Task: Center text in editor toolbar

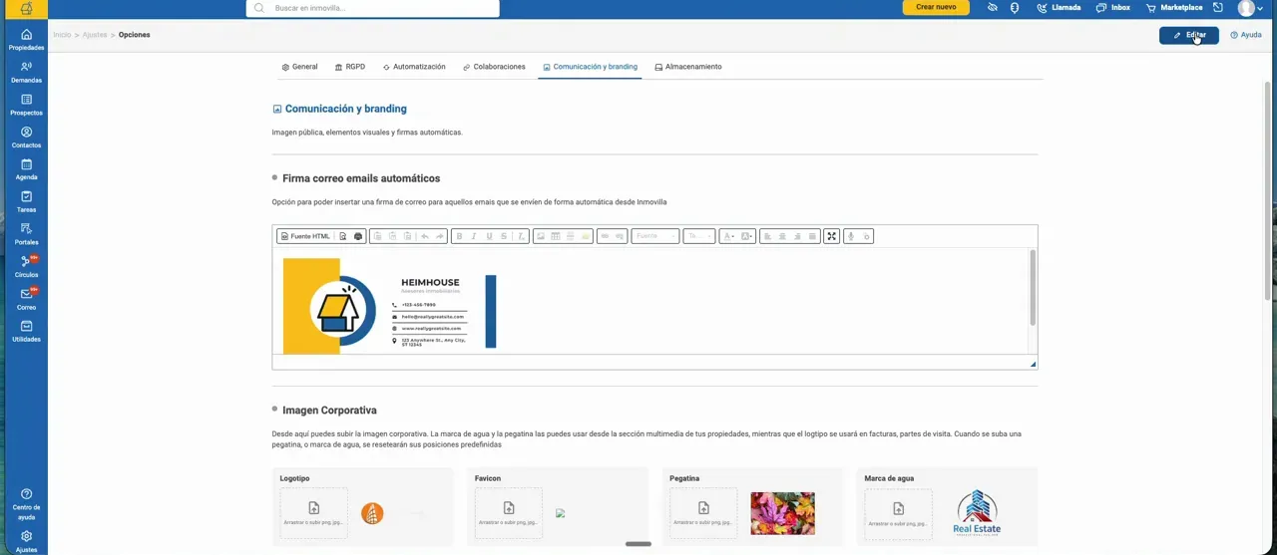Action: [782, 236]
